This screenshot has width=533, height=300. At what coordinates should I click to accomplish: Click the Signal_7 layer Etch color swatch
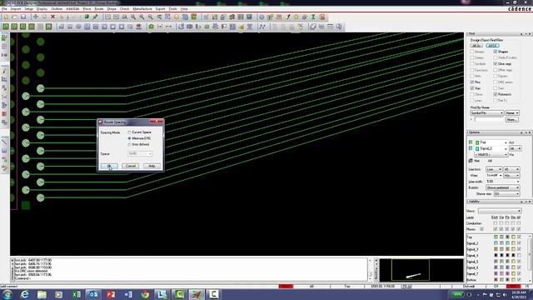(x=496, y=274)
